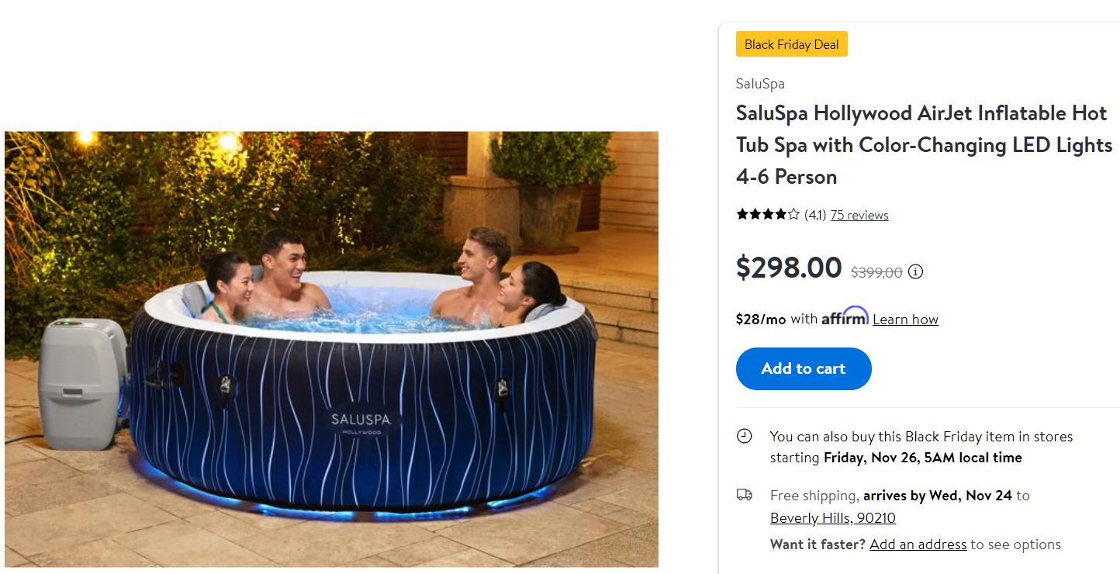Change delivery location Beverly Hills, 90210
Viewport: 1120px width, 574px height.
click(x=833, y=518)
